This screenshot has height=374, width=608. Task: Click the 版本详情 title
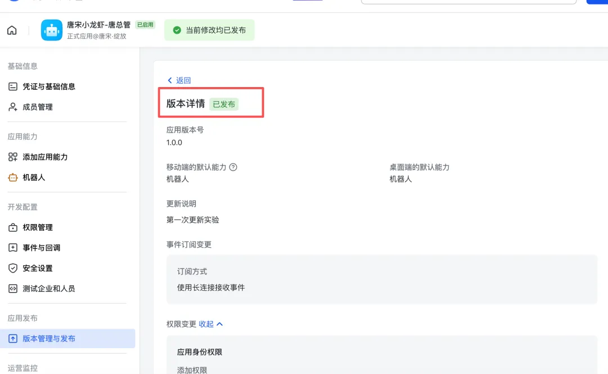(185, 104)
